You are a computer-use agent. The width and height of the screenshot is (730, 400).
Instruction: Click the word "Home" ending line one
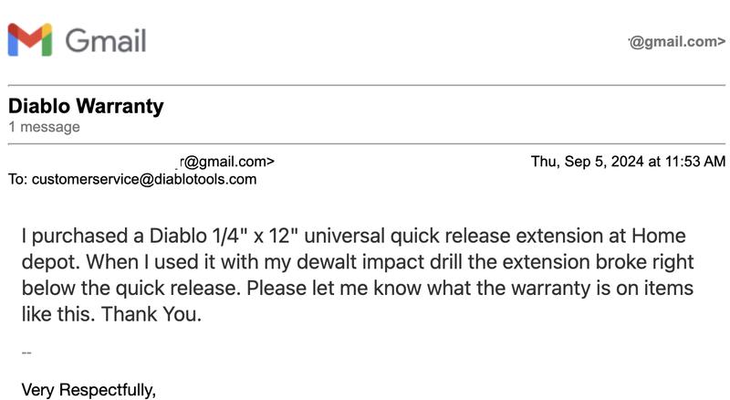tap(658, 236)
